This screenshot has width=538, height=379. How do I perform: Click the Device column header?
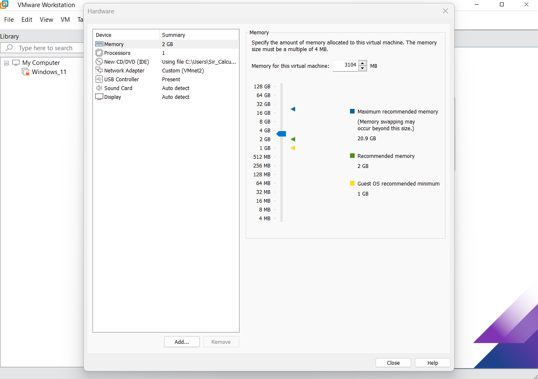point(126,35)
